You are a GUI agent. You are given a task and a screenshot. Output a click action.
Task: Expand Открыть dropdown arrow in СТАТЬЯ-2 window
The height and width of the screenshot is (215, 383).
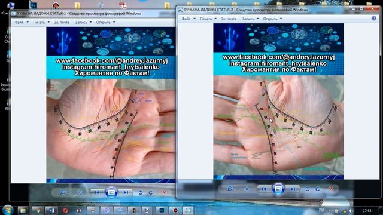(281, 19)
